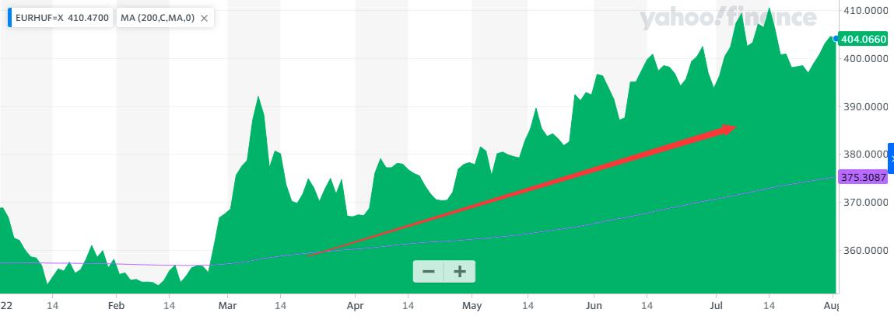
Task: Click the blue bar beside EURHUF=X
Action: click(10, 17)
